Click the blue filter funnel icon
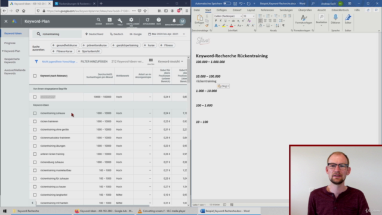The image size is (382, 215). coord(36,62)
